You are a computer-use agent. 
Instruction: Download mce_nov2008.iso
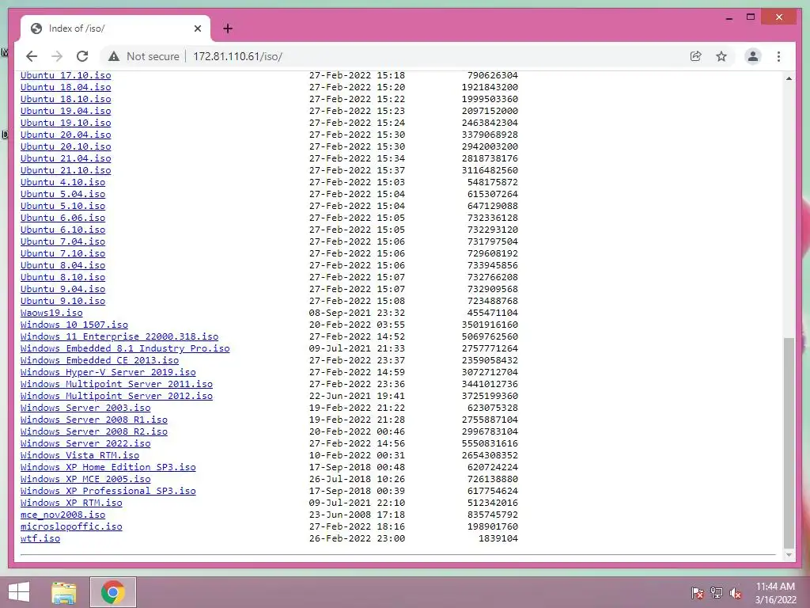click(63, 515)
